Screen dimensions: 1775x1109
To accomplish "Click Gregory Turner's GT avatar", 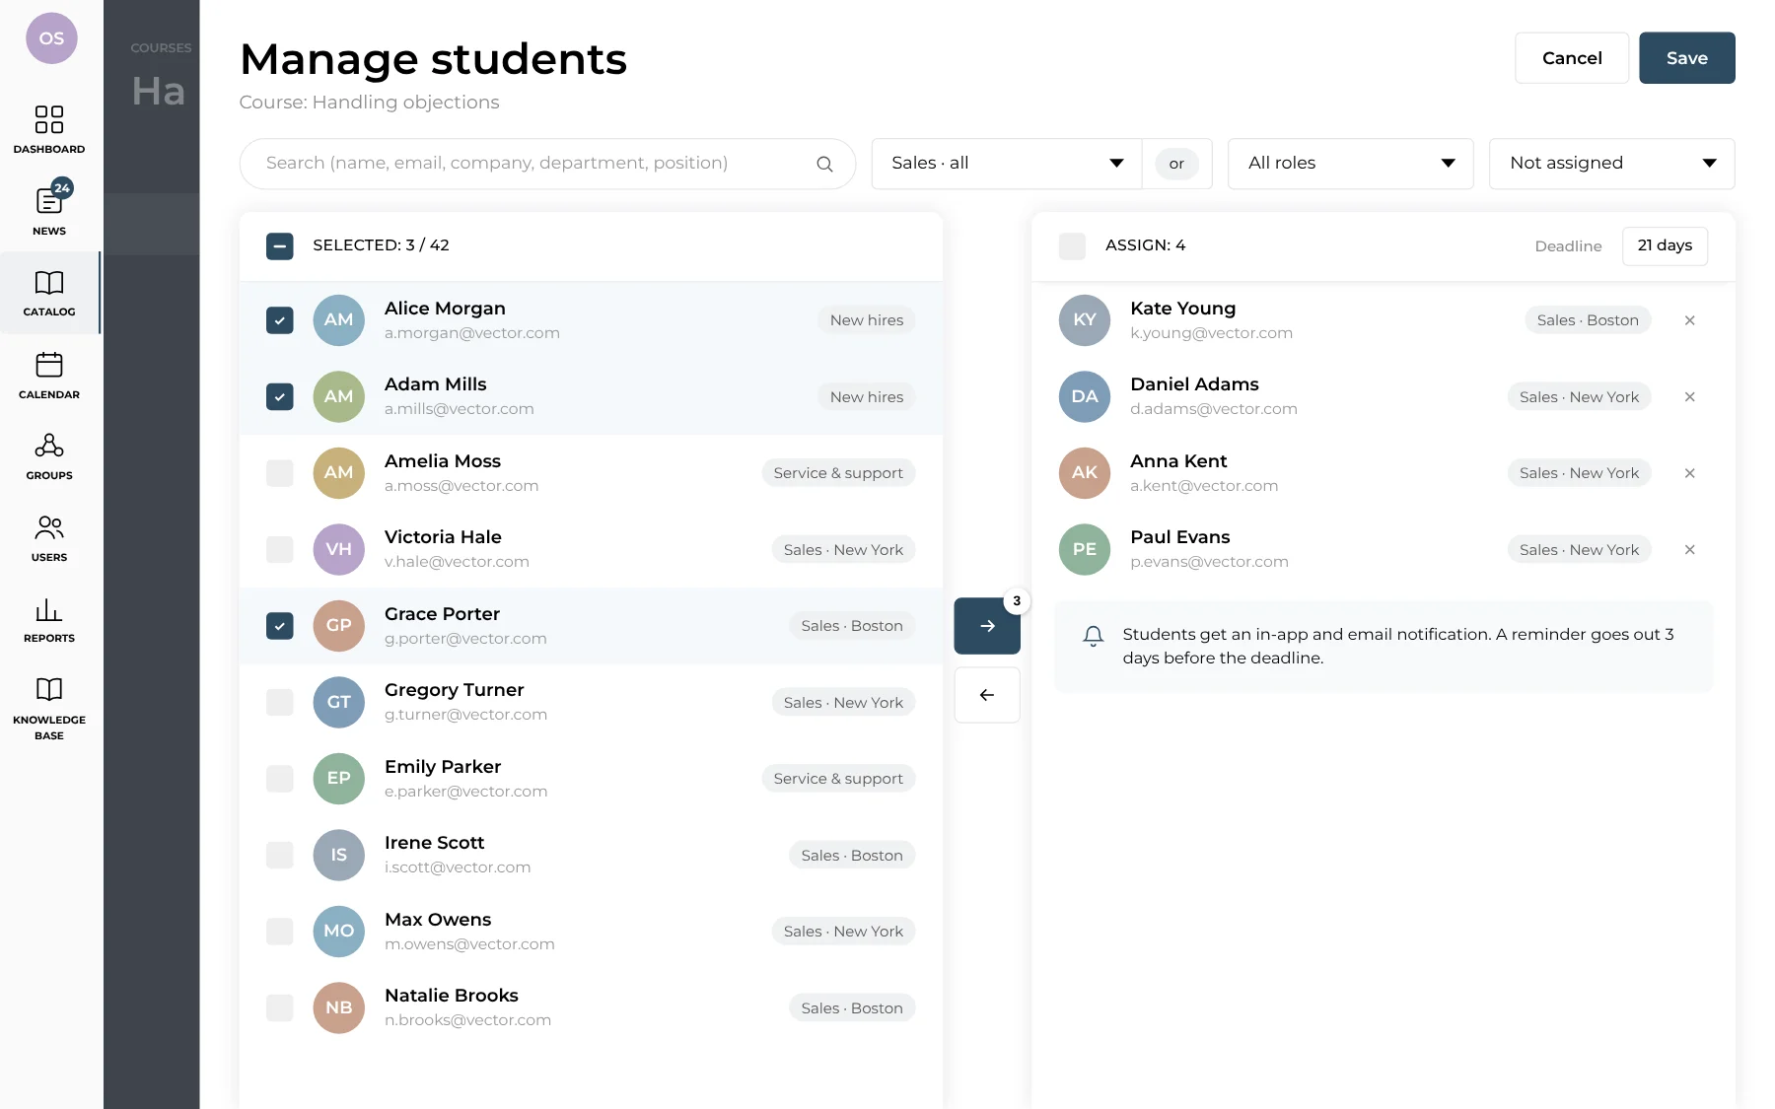I will click(x=338, y=702).
